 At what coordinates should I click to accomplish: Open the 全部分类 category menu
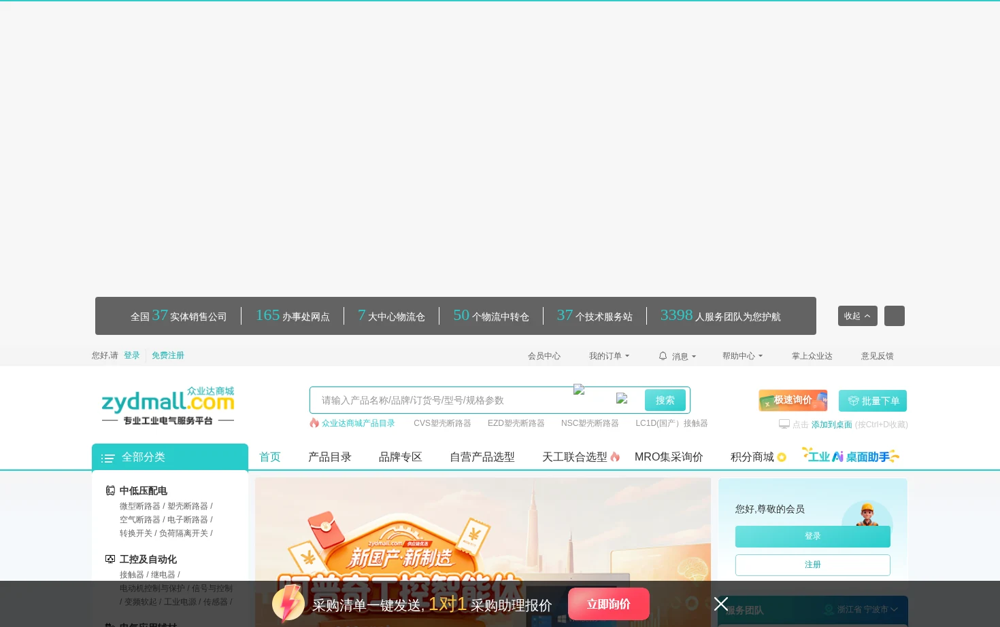(170, 456)
